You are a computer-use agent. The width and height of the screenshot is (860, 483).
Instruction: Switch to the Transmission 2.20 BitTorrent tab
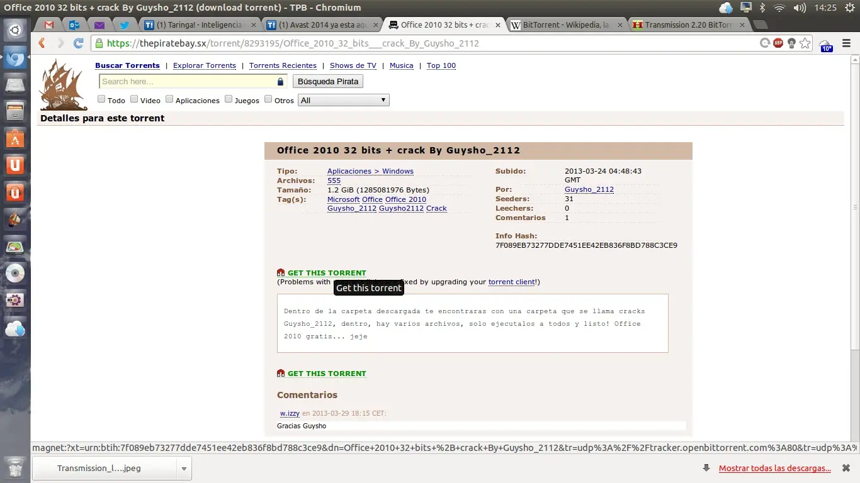(688, 25)
